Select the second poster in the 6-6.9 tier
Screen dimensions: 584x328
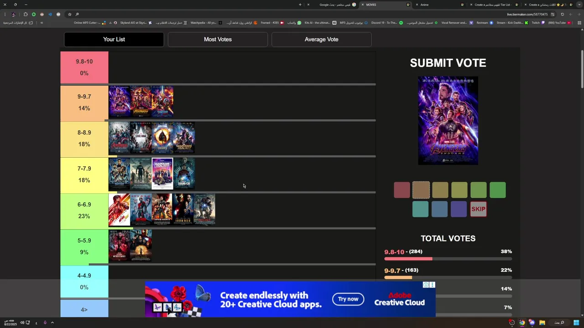141,210
